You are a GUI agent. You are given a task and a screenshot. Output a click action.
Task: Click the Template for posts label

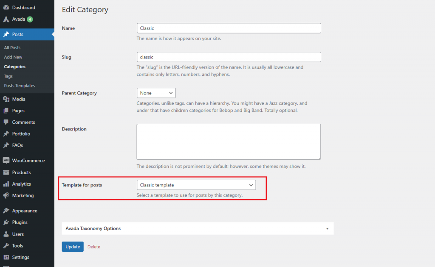click(x=82, y=185)
